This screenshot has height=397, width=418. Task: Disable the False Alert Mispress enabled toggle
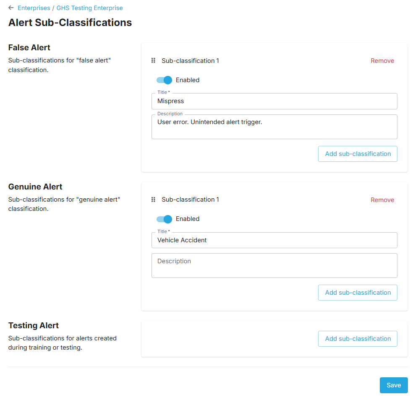click(164, 80)
